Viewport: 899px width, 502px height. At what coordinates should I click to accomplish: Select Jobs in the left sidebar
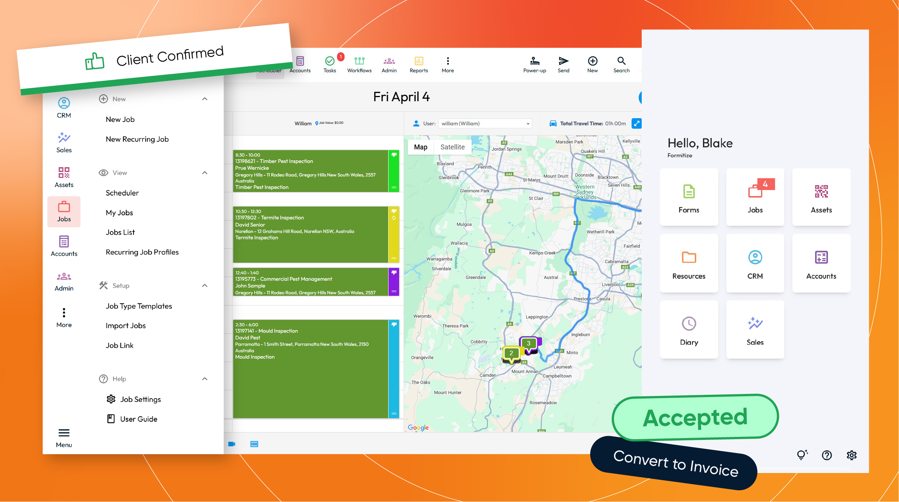tap(64, 212)
